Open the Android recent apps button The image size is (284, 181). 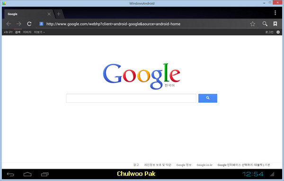(x=45, y=174)
